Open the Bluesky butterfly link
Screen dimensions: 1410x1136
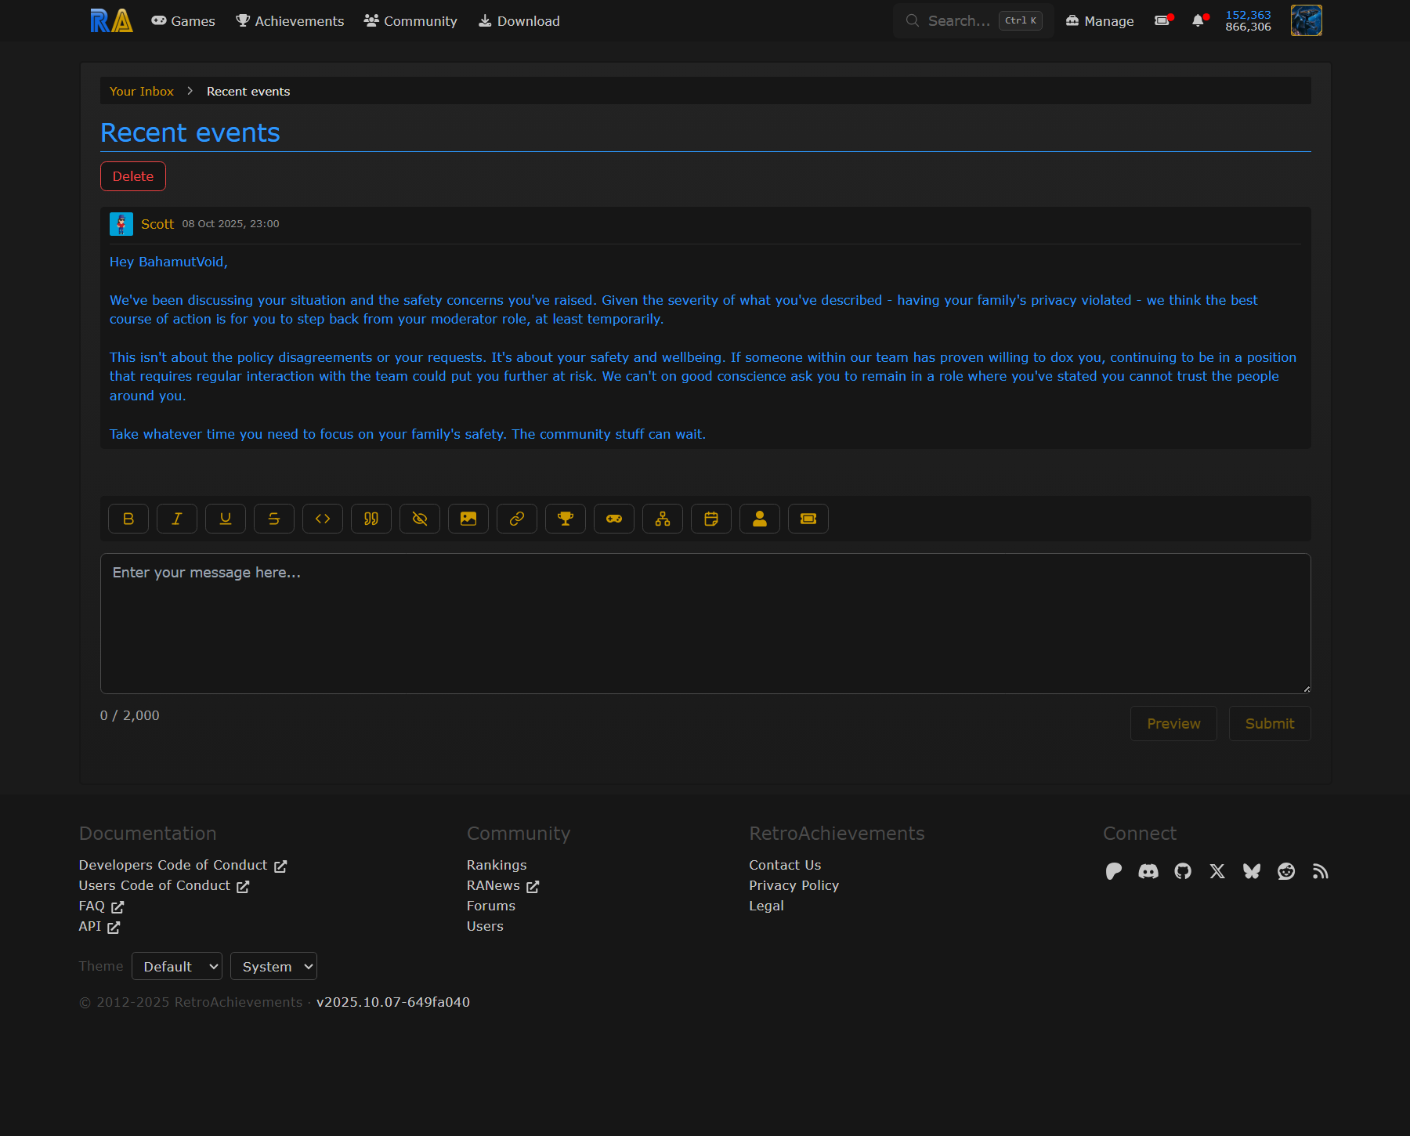click(1252, 871)
